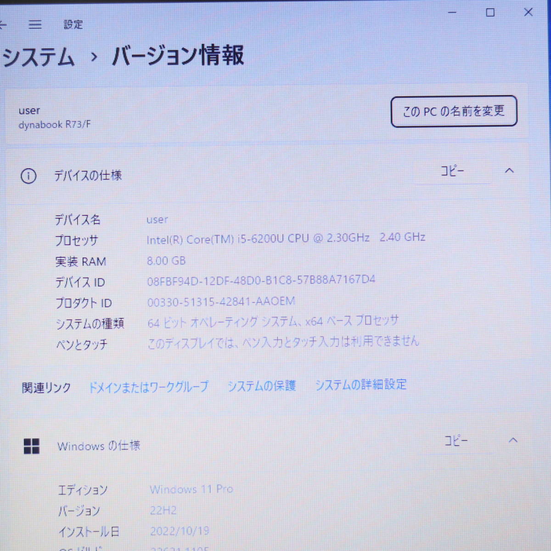Click the 設定 window title
551x551 pixels.
[x=73, y=25]
